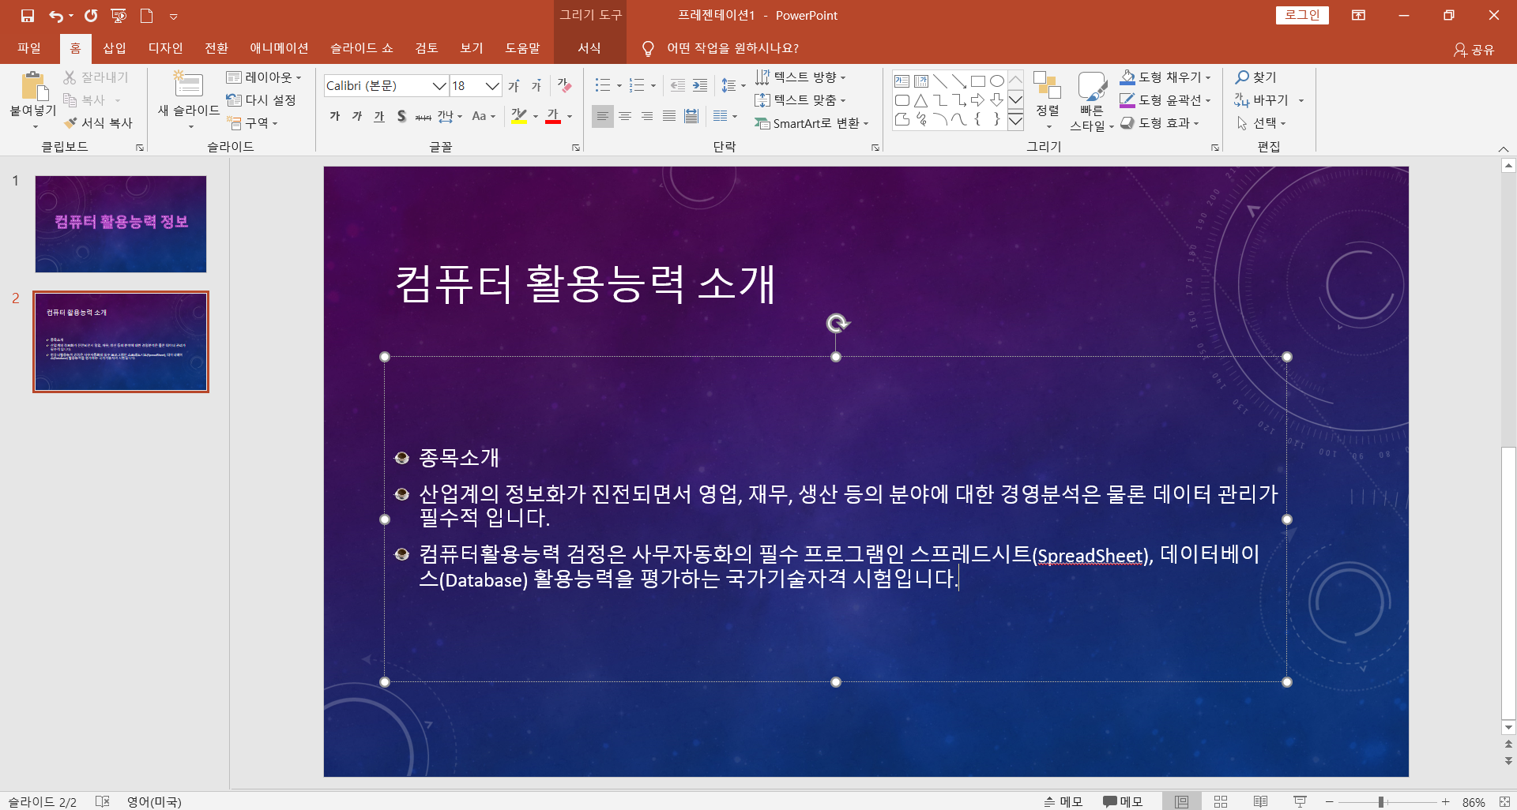Toggle bold formatting
Screen dimensions: 1517x810
[335, 116]
